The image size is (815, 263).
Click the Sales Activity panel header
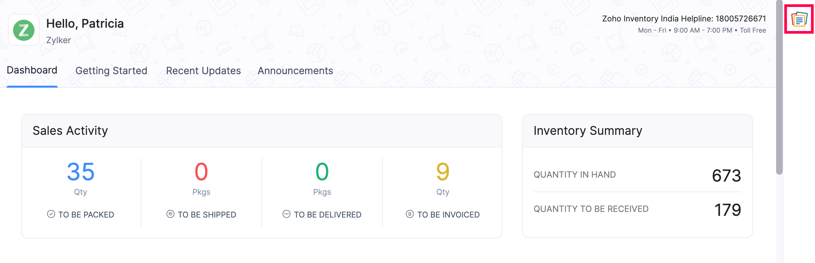coord(70,130)
